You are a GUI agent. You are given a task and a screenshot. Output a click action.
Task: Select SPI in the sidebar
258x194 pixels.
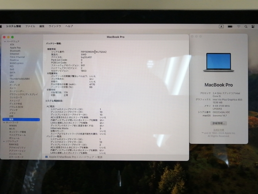pos(11,76)
